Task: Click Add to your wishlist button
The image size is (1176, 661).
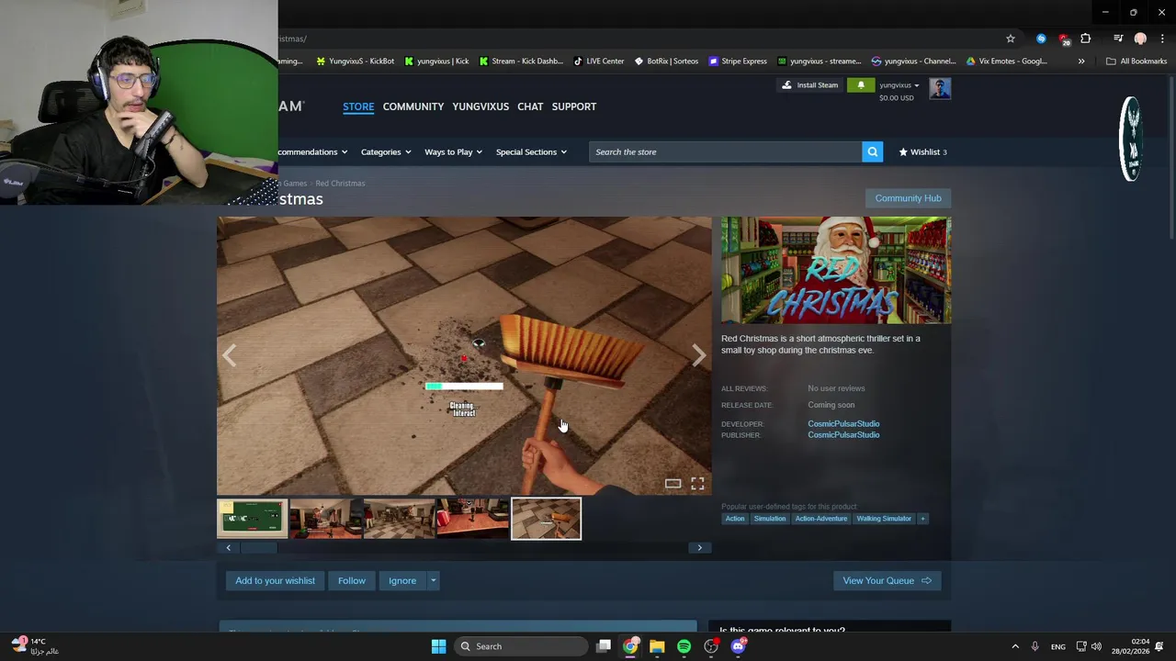Action: [275, 581]
